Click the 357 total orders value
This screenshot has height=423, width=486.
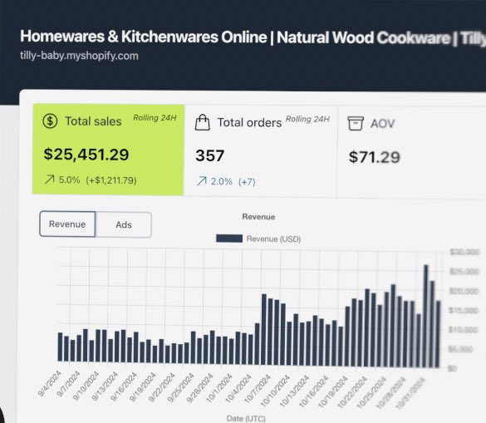click(209, 155)
